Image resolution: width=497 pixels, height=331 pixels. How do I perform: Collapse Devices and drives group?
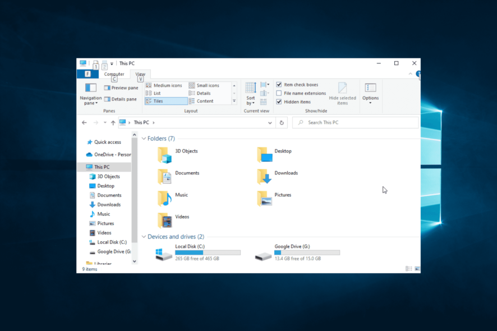point(144,237)
